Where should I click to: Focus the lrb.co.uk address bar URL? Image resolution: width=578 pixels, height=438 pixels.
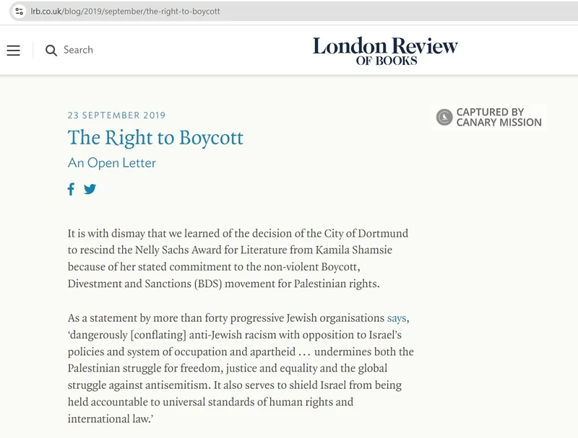125,12
